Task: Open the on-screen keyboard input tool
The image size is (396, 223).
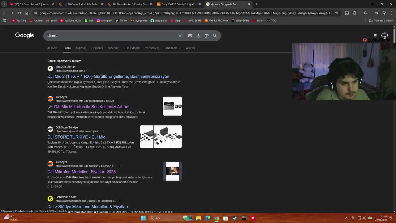Action: point(190,36)
